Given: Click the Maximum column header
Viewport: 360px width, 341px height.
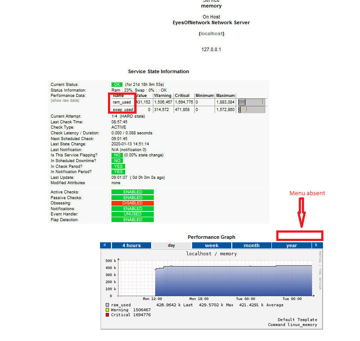Looking at the screenshot, I should (226, 96).
